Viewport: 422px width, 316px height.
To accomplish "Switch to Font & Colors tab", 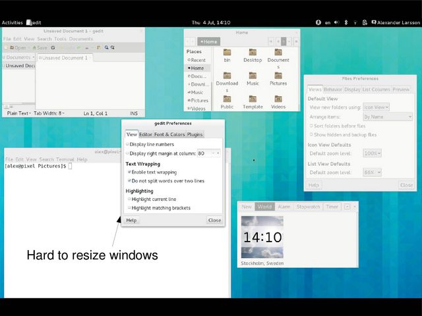I will (x=169, y=134).
